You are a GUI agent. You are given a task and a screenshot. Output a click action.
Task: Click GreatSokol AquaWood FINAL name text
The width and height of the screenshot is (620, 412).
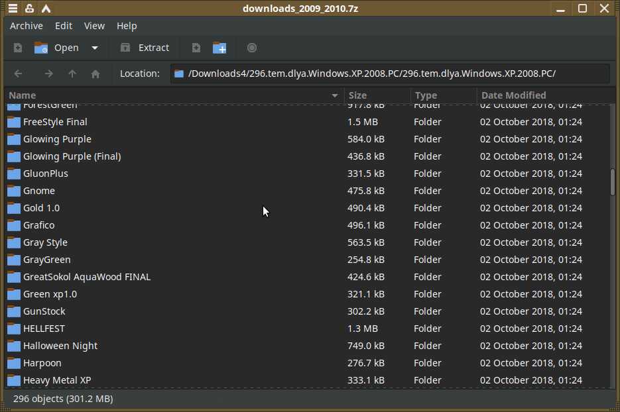pos(87,277)
